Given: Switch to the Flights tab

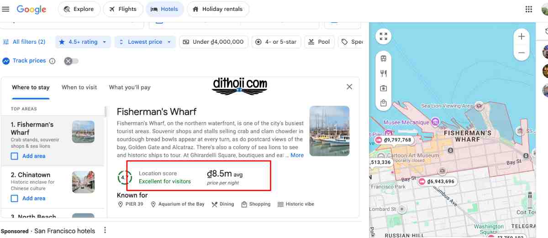Looking at the screenshot, I should [x=123, y=9].
